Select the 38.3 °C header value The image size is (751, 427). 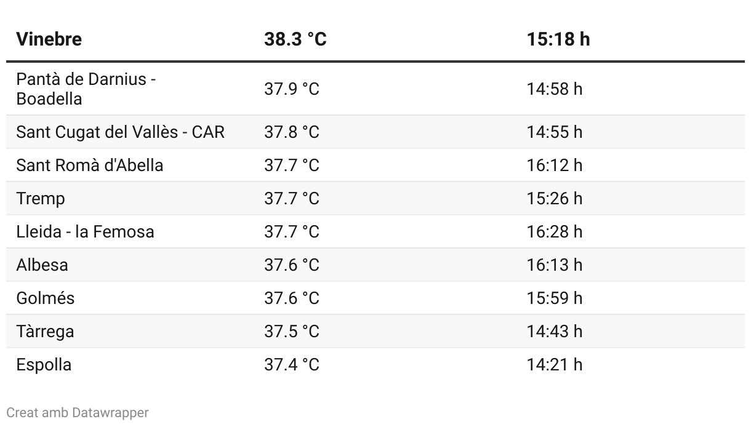coord(295,39)
